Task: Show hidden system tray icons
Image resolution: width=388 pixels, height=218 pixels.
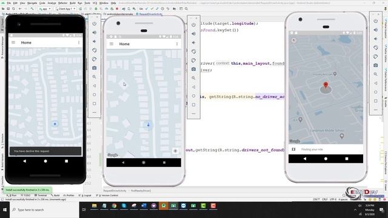Action: tap(355, 210)
